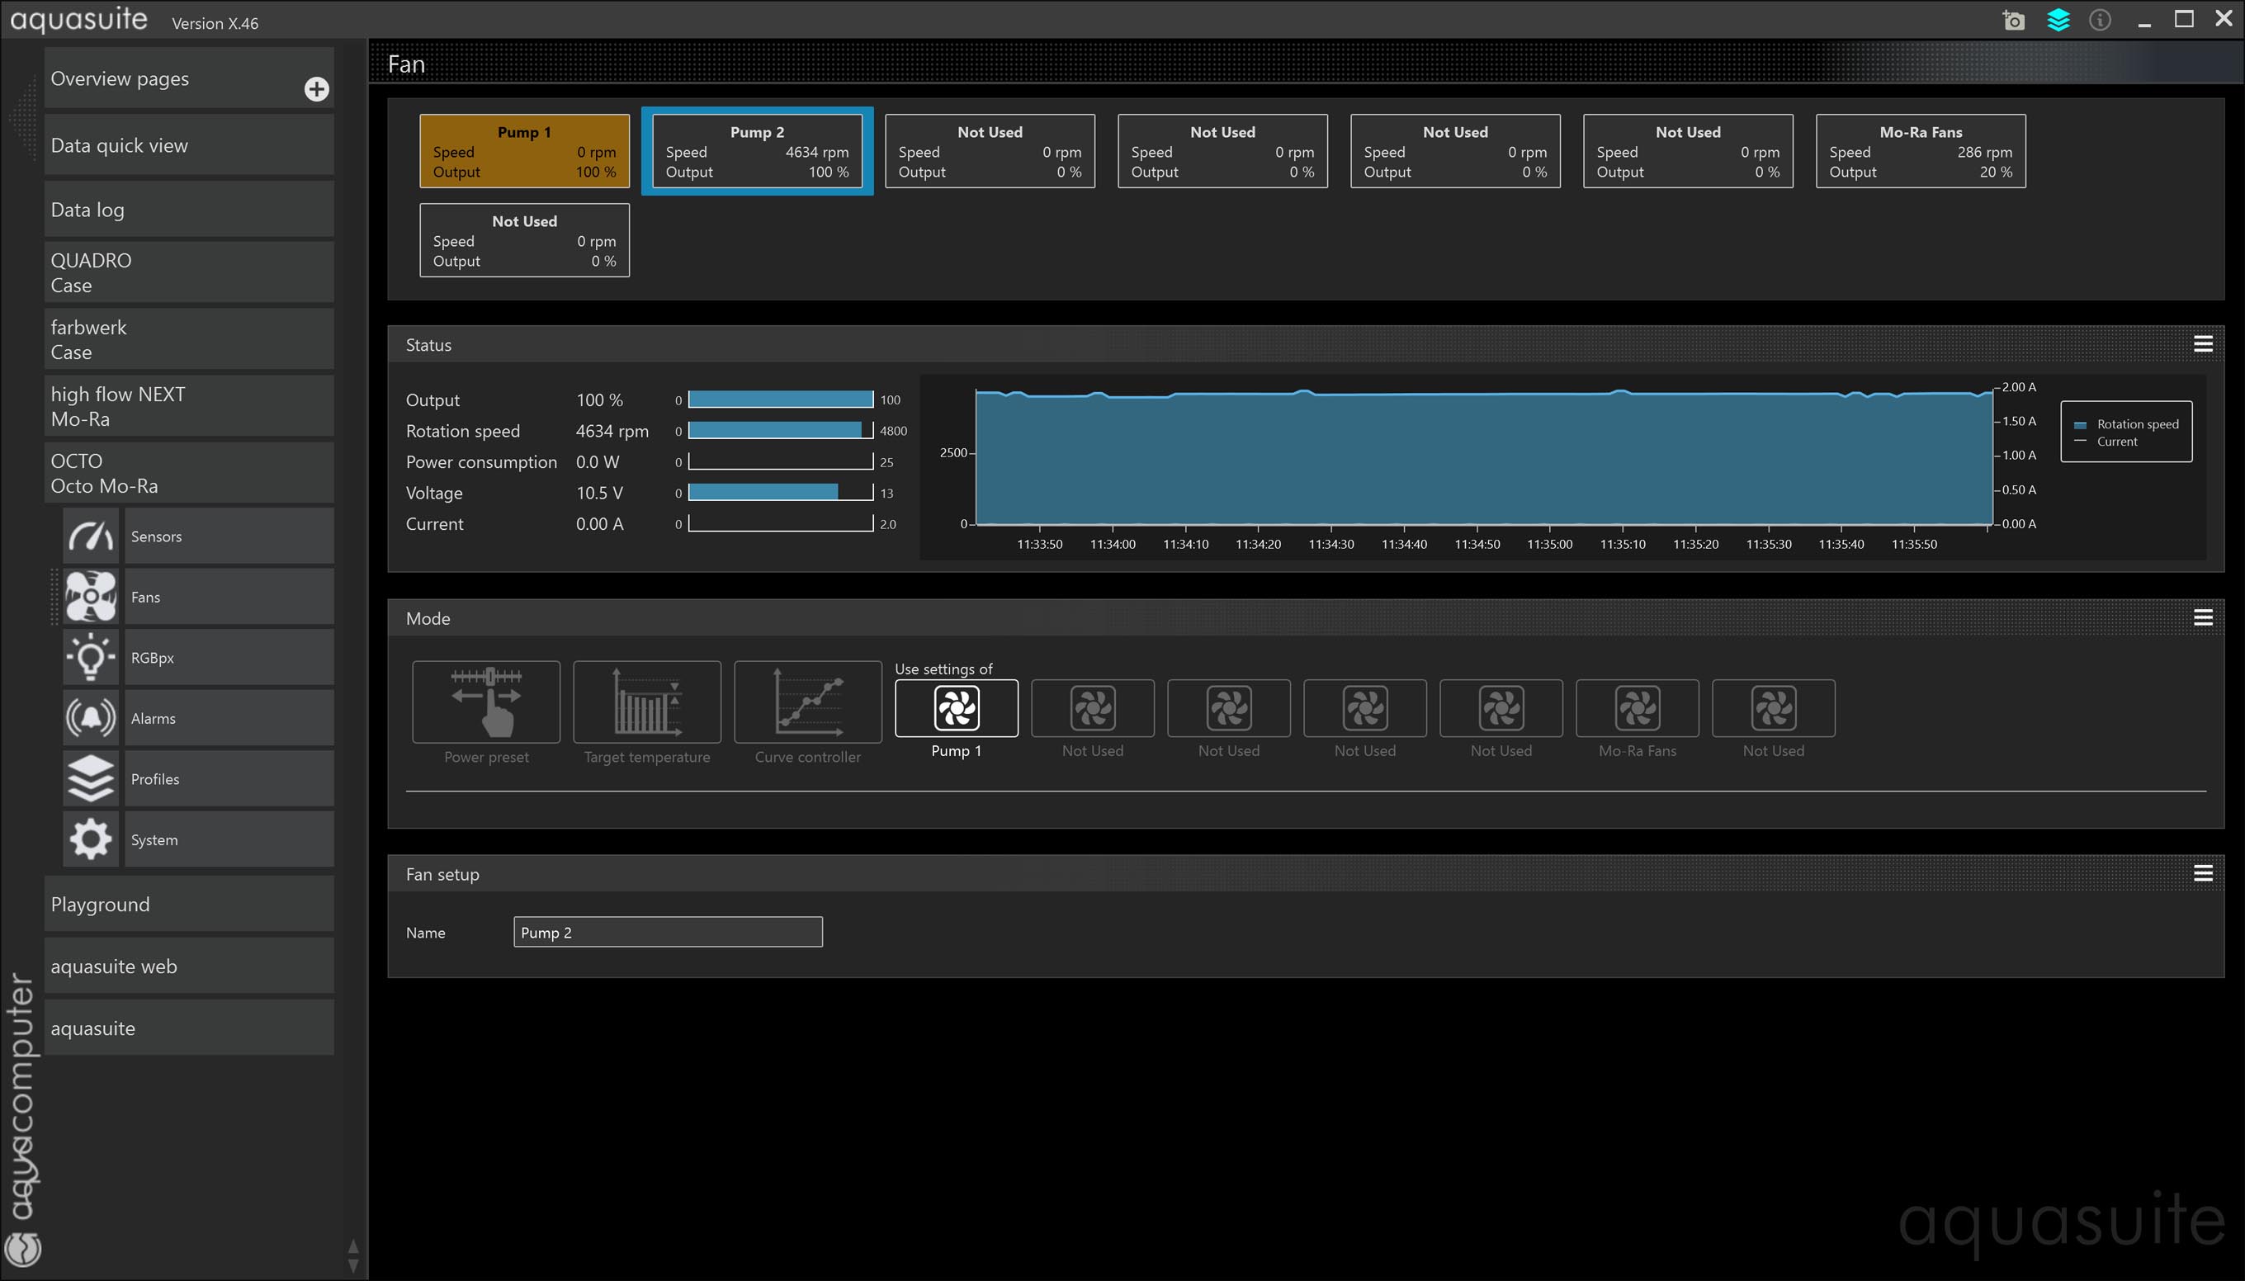2245x1281 pixels.
Task: Open the Playground sidebar entry
Action: click(x=188, y=905)
